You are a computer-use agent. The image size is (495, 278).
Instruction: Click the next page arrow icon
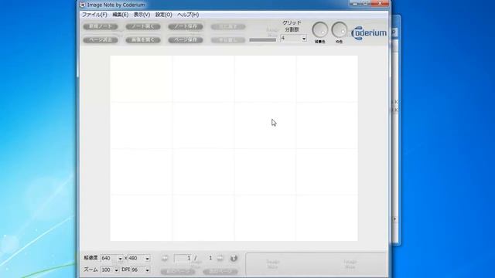click(220, 258)
